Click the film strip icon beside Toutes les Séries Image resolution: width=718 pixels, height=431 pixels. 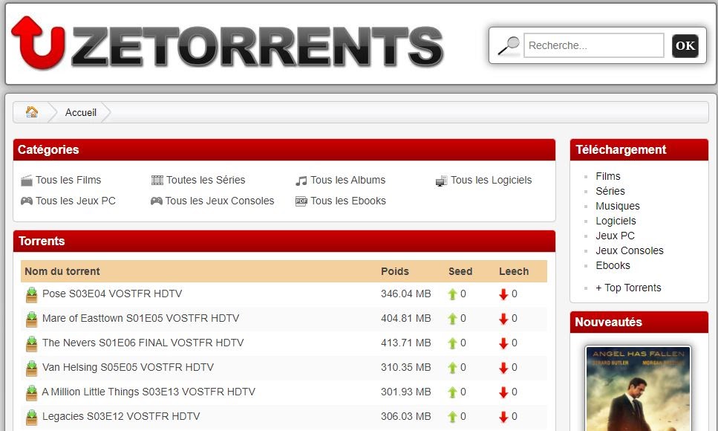157,180
